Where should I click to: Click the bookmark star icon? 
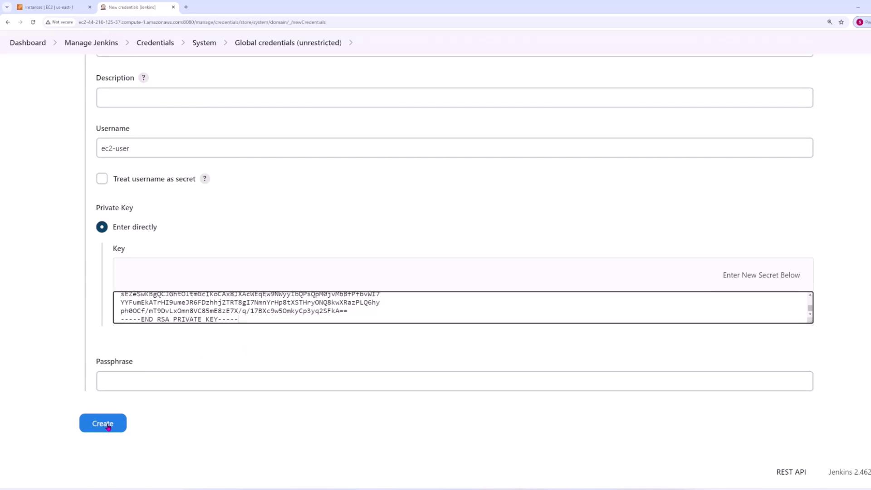click(841, 22)
